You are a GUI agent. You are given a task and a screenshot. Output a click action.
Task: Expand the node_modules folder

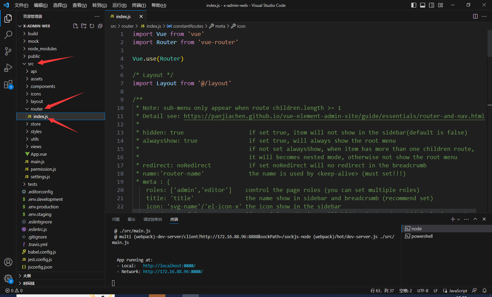click(x=61, y=49)
